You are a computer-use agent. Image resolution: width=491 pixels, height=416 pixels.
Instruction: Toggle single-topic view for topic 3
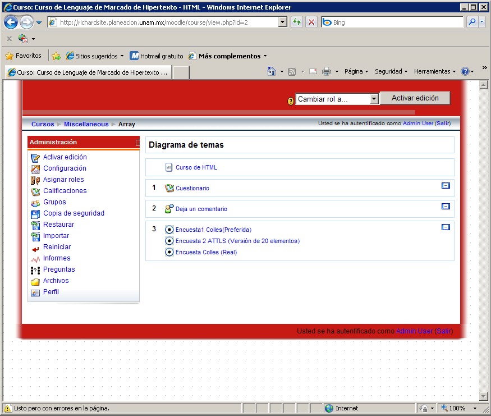[x=446, y=227]
